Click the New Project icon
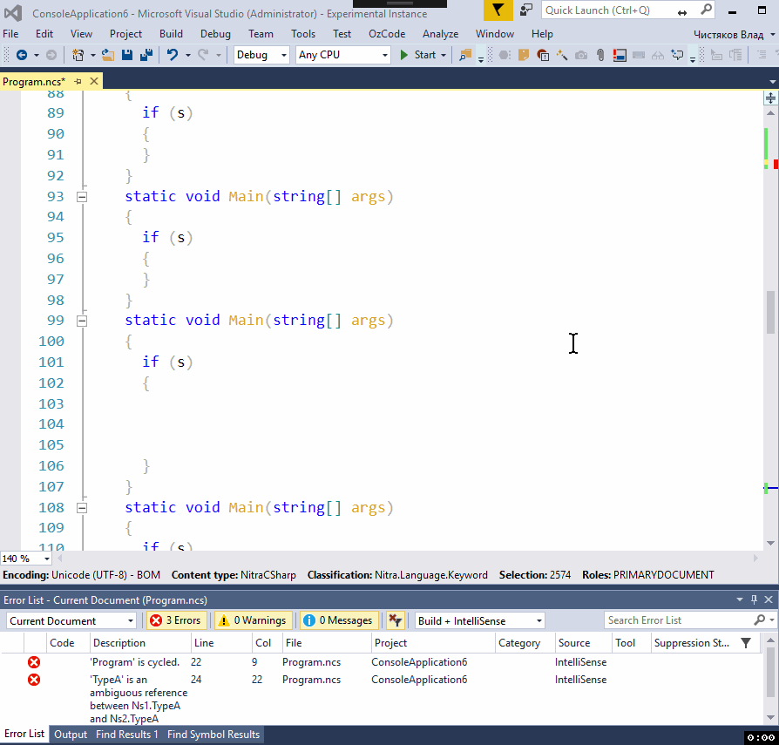The image size is (779, 745). pyautogui.click(x=78, y=55)
